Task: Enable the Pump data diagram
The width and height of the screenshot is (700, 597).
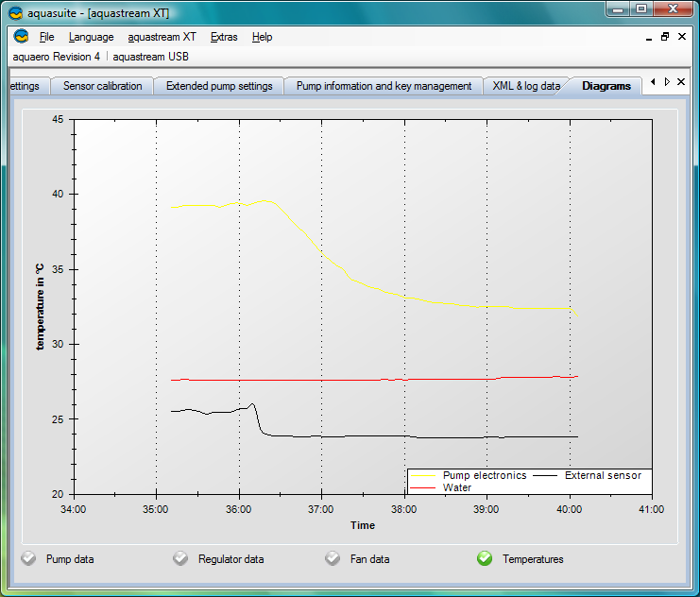Action: coord(28,558)
